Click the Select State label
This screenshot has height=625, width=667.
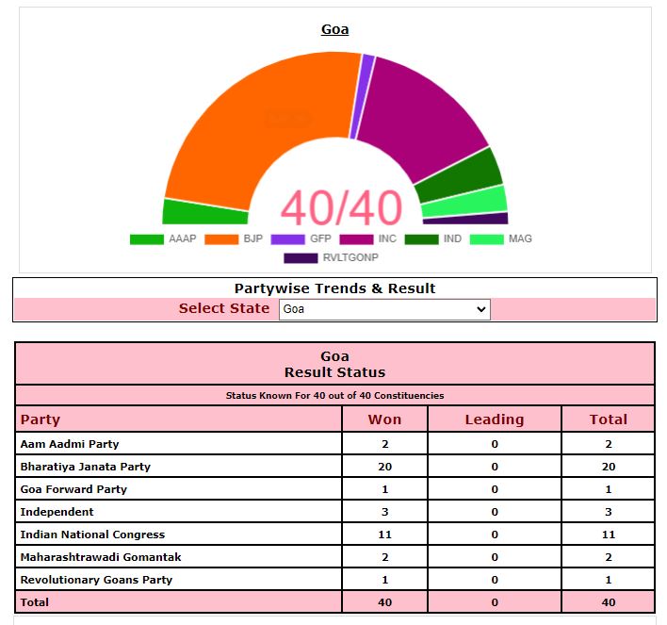[224, 308]
